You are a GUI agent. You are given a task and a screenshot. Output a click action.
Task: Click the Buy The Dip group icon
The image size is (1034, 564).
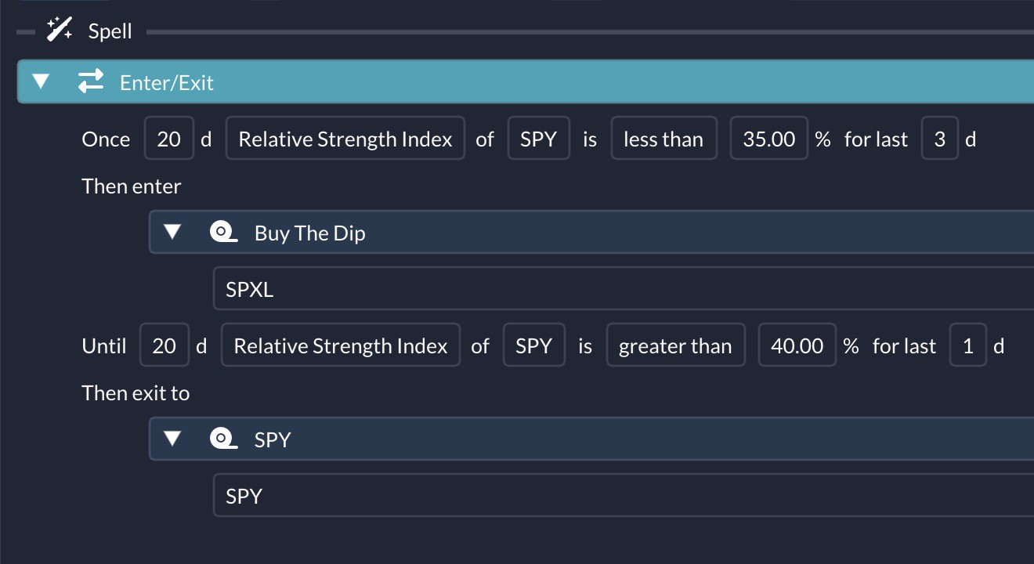point(224,232)
